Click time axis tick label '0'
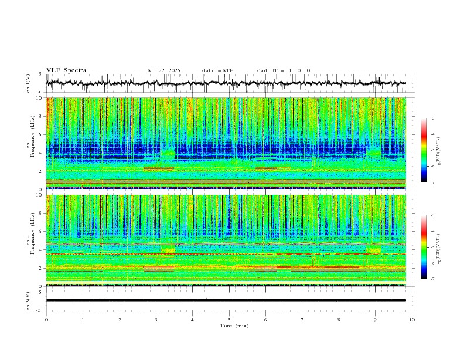This screenshot has width=464, height=359. [x=46, y=320]
